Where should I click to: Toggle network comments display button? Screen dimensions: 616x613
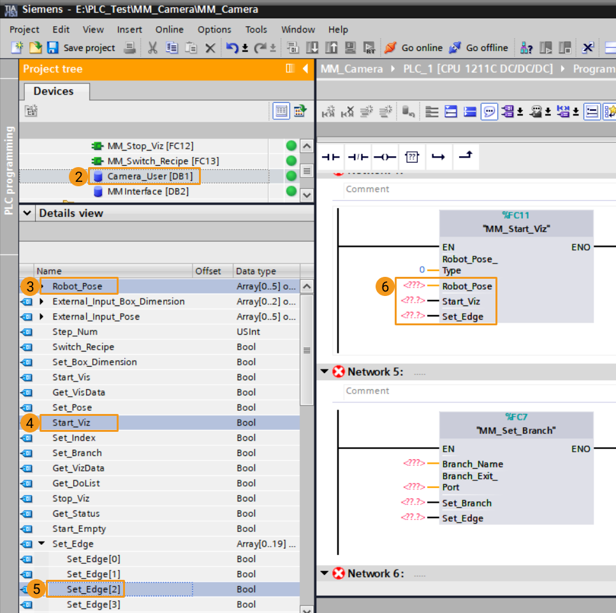point(489,112)
